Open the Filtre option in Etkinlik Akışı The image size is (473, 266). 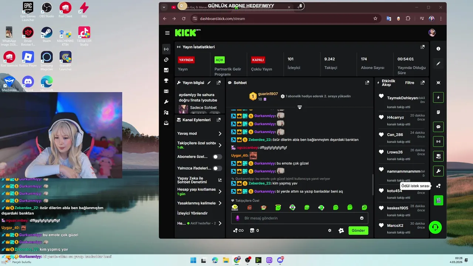tap(409, 83)
